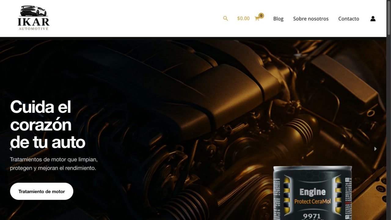391x220 pixels.
Task: Click the 'Cuida el corazón de tu auto' heading
Action: click(x=48, y=125)
